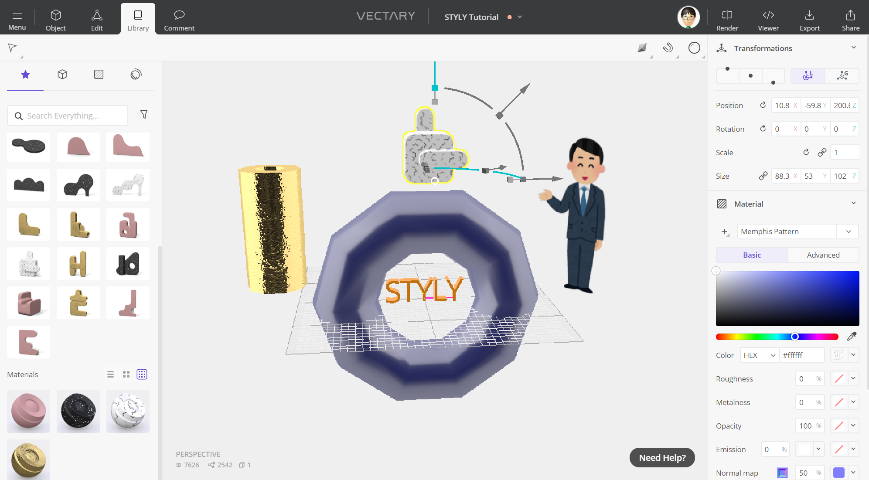Switch Materials to list view
This screenshot has height=480, width=869.
[110, 374]
